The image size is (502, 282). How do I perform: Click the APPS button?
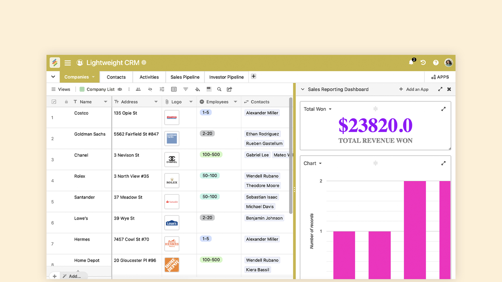[440, 77]
